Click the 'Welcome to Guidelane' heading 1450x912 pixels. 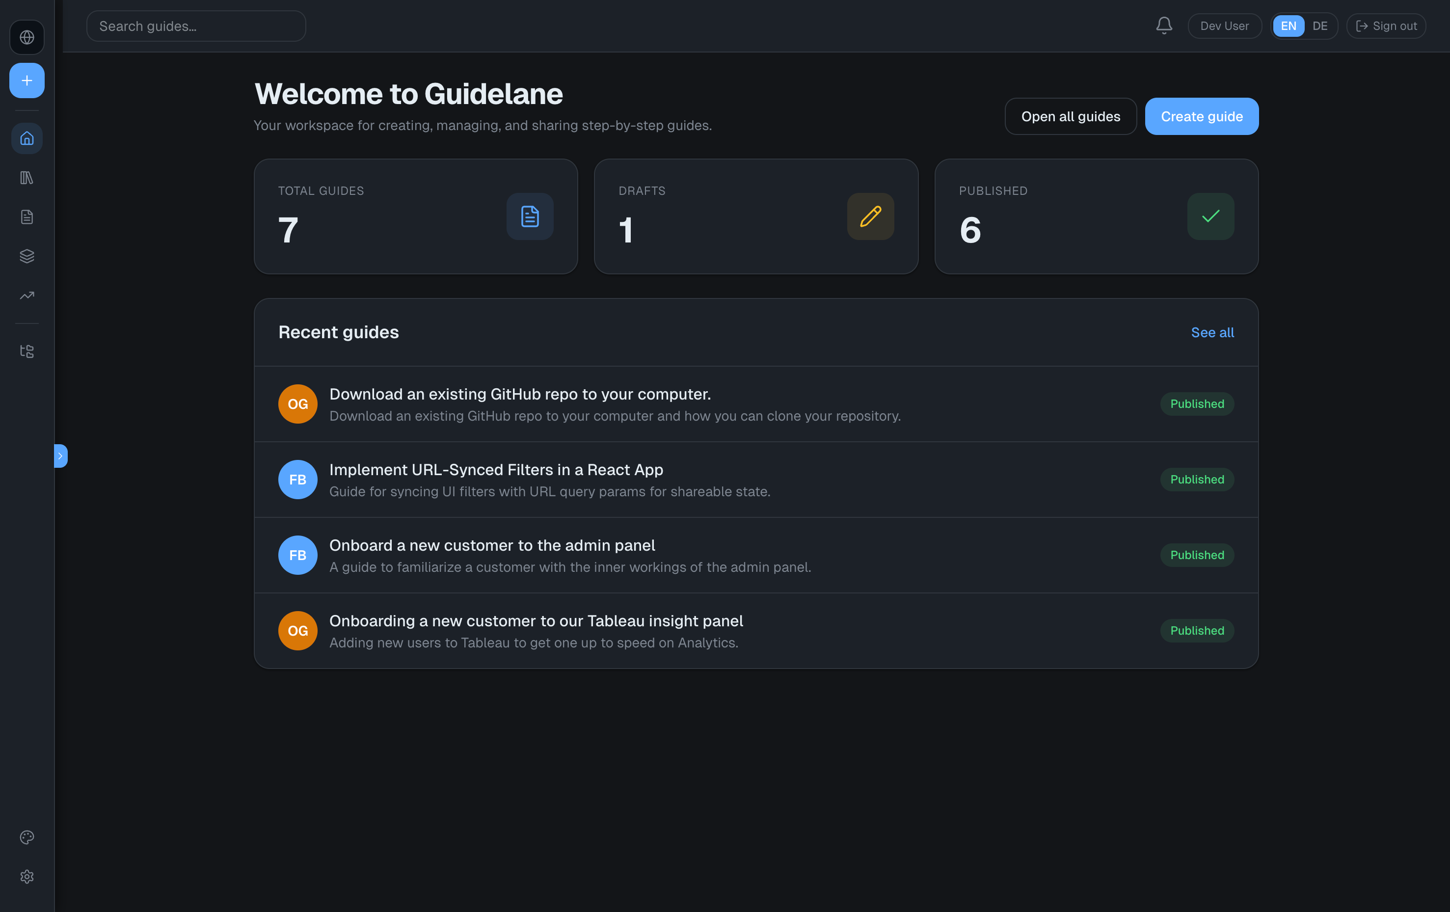[x=408, y=94]
